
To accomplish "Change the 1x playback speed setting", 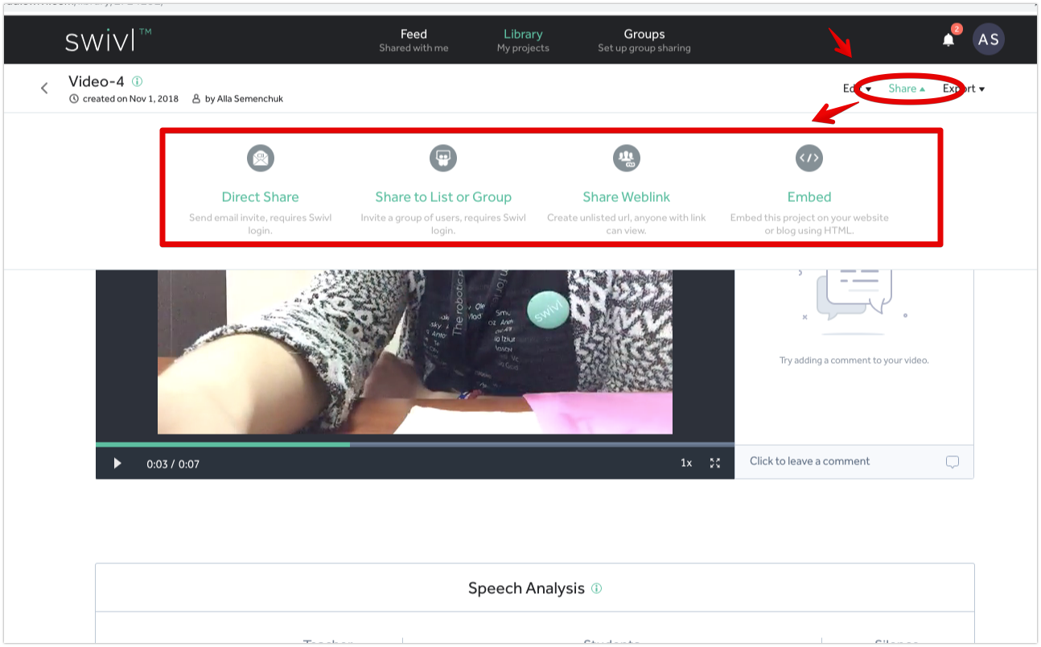I will click(686, 464).
